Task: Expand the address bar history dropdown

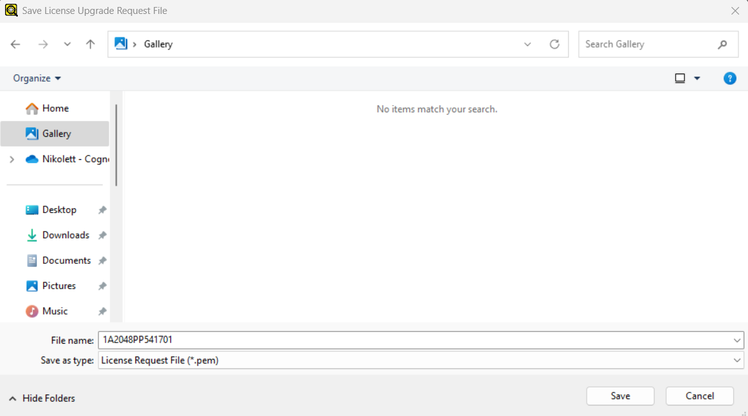Action: pyautogui.click(x=527, y=44)
